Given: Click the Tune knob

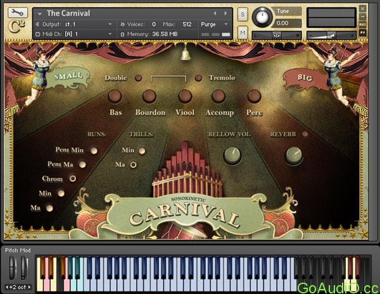Looking at the screenshot, I should [x=262, y=17].
